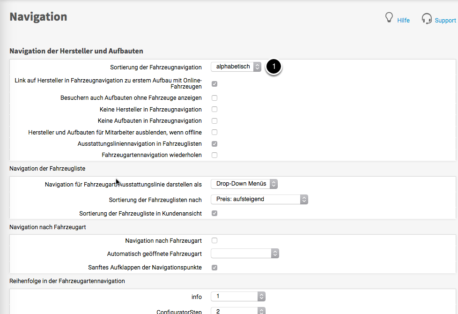Click the Support headset icon
Image resolution: width=458 pixels, height=314 pixels.
pos(426,19)
